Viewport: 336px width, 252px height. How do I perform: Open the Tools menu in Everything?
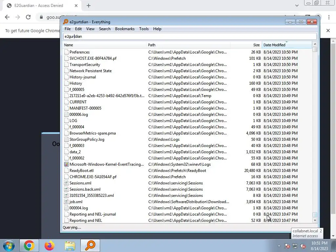(144, 29)
